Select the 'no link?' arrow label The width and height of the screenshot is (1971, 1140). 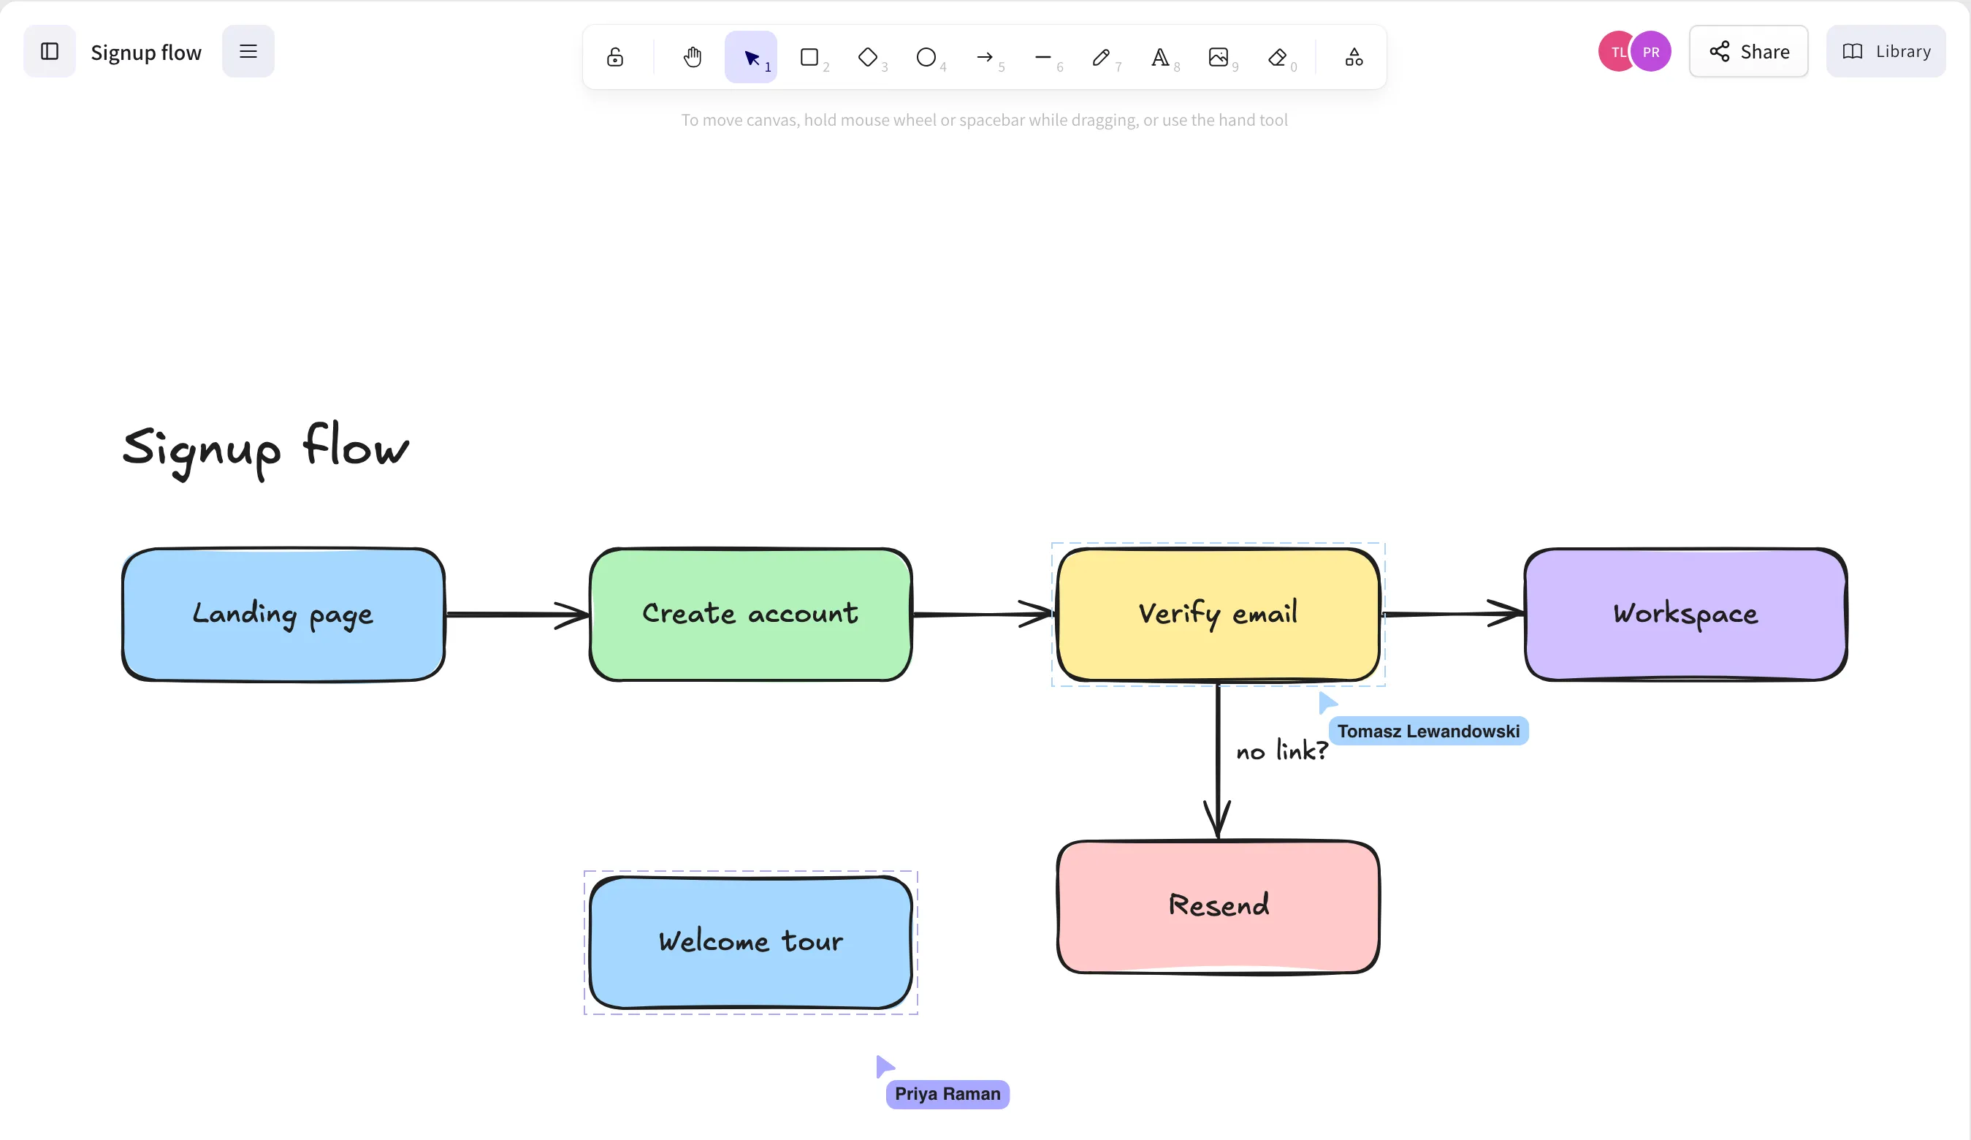tap(1282, 750)
